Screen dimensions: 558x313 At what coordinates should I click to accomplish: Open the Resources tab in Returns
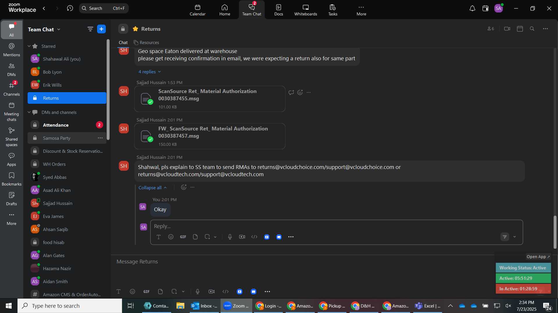[146, 42]
